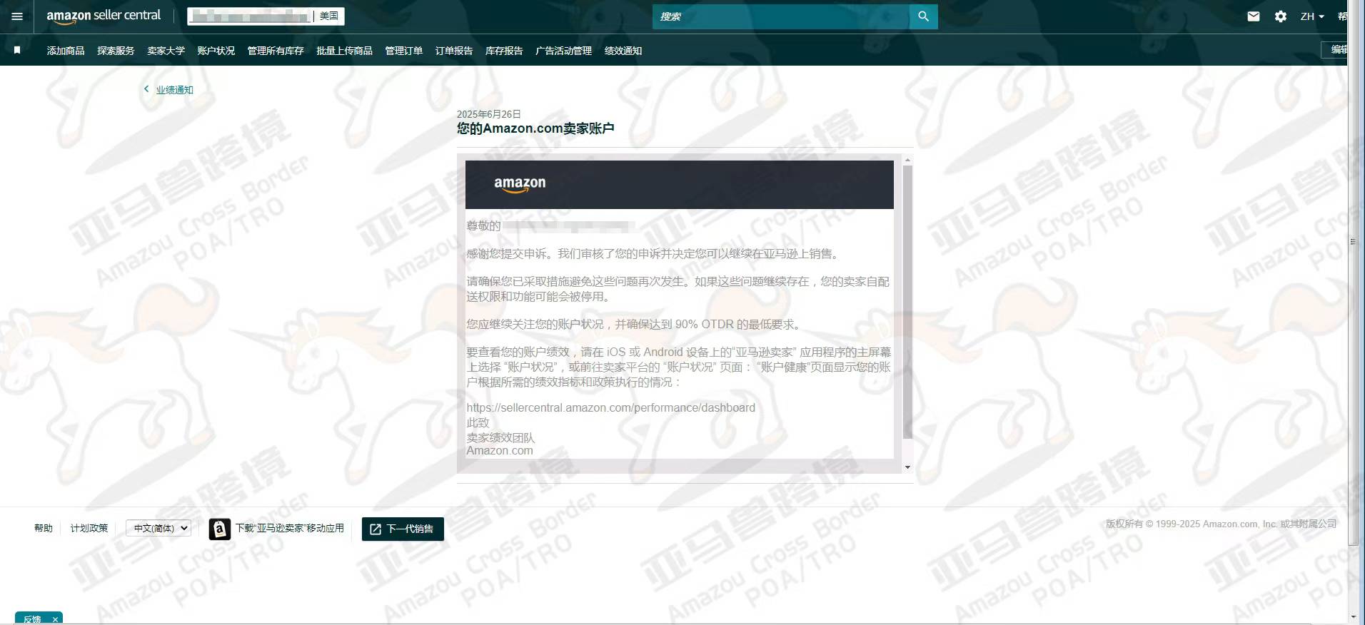Open 探索服务 menu item

116,51
